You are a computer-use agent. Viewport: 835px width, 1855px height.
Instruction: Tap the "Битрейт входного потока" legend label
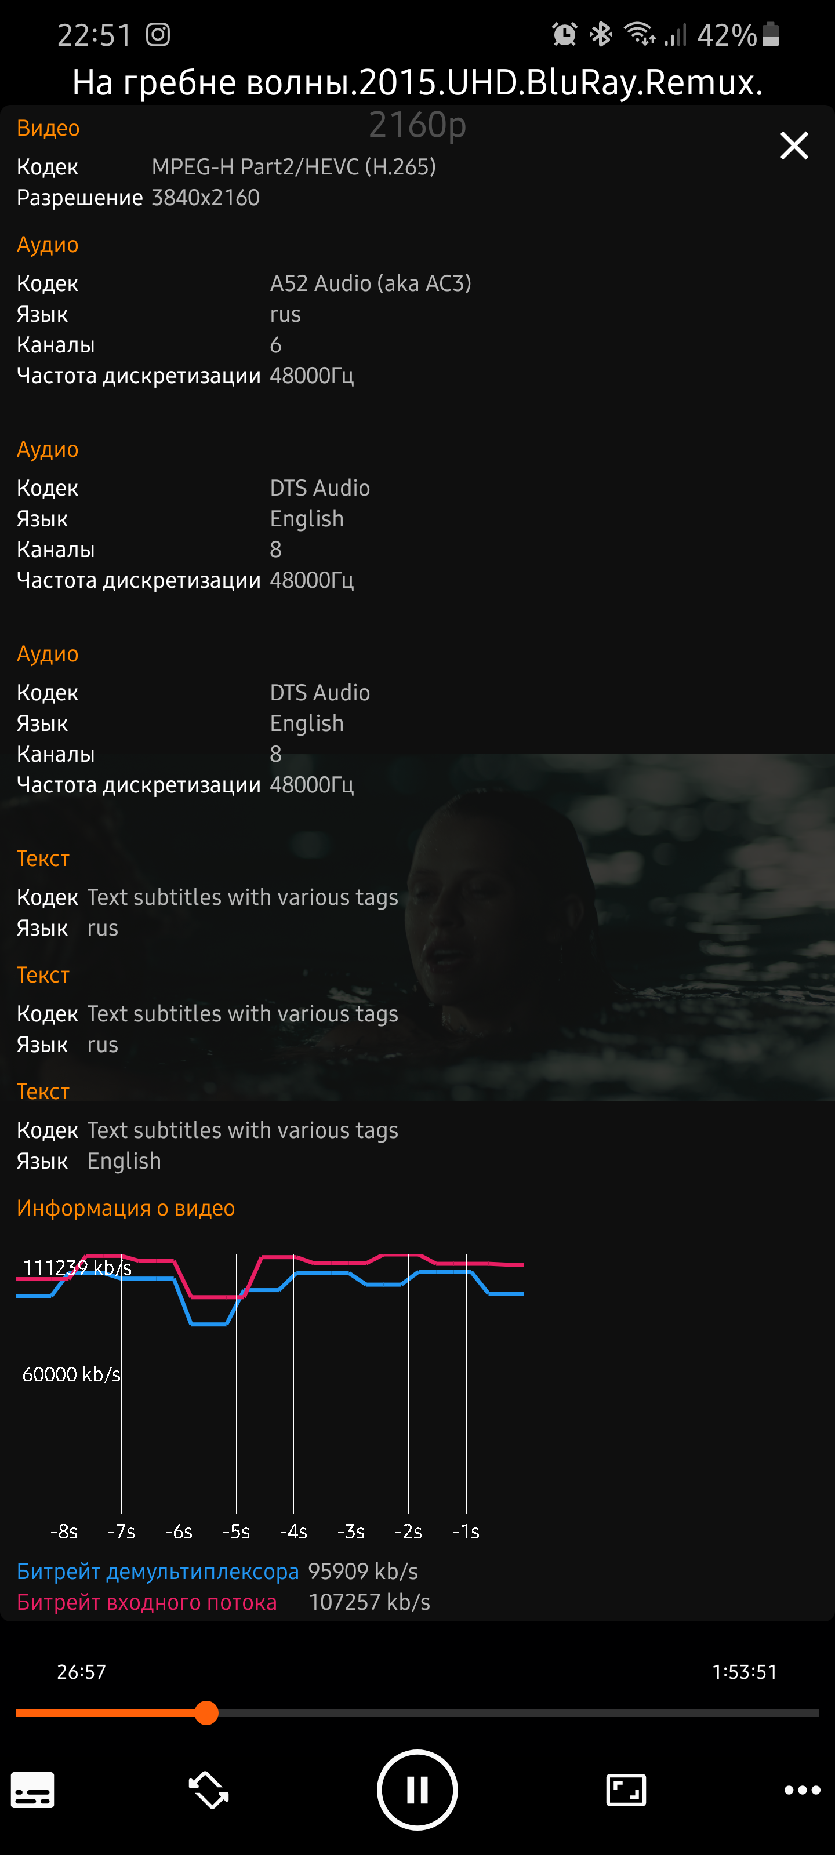click(x=147, y=1602)
